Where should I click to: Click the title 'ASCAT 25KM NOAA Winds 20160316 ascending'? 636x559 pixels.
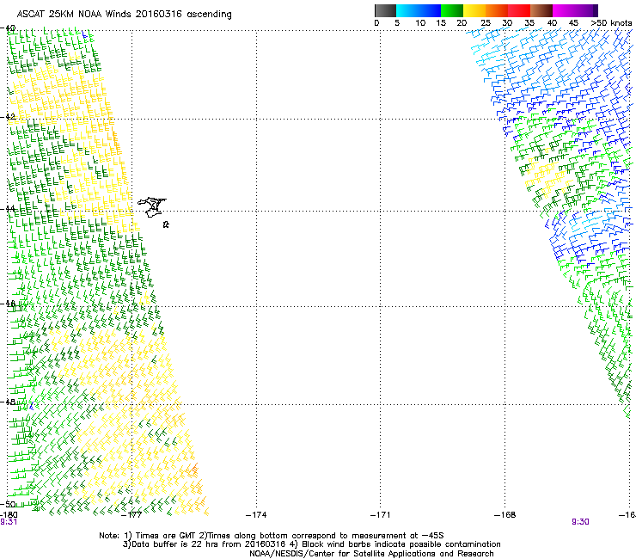tap(124, 15)
